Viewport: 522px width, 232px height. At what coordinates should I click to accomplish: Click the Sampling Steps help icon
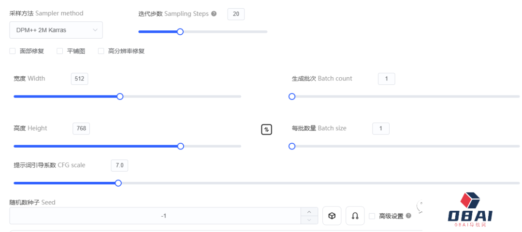click(x=214, y=14)
